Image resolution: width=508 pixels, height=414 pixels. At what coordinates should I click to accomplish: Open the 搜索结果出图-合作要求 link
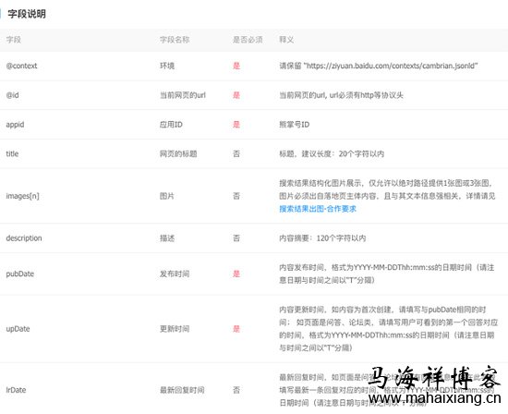click(318, 209)
